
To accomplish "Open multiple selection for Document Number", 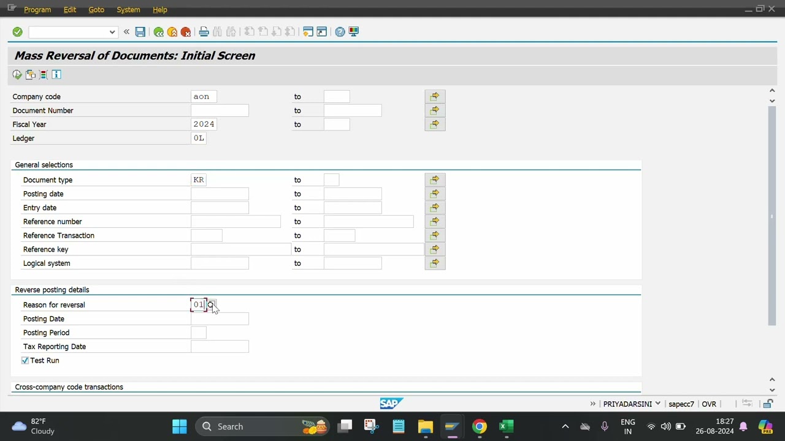I will click(x=435, y=110).
